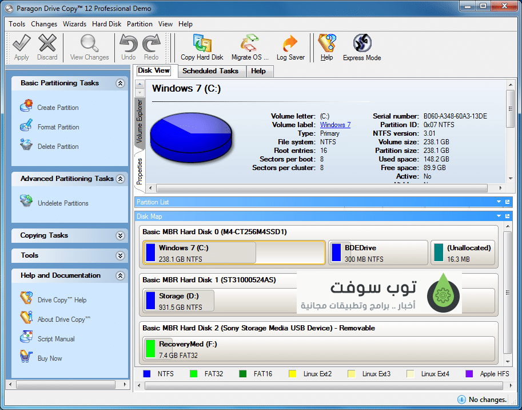Open View Changes magnifier icon
Screen dimensions: 522x410
point(89,44)
